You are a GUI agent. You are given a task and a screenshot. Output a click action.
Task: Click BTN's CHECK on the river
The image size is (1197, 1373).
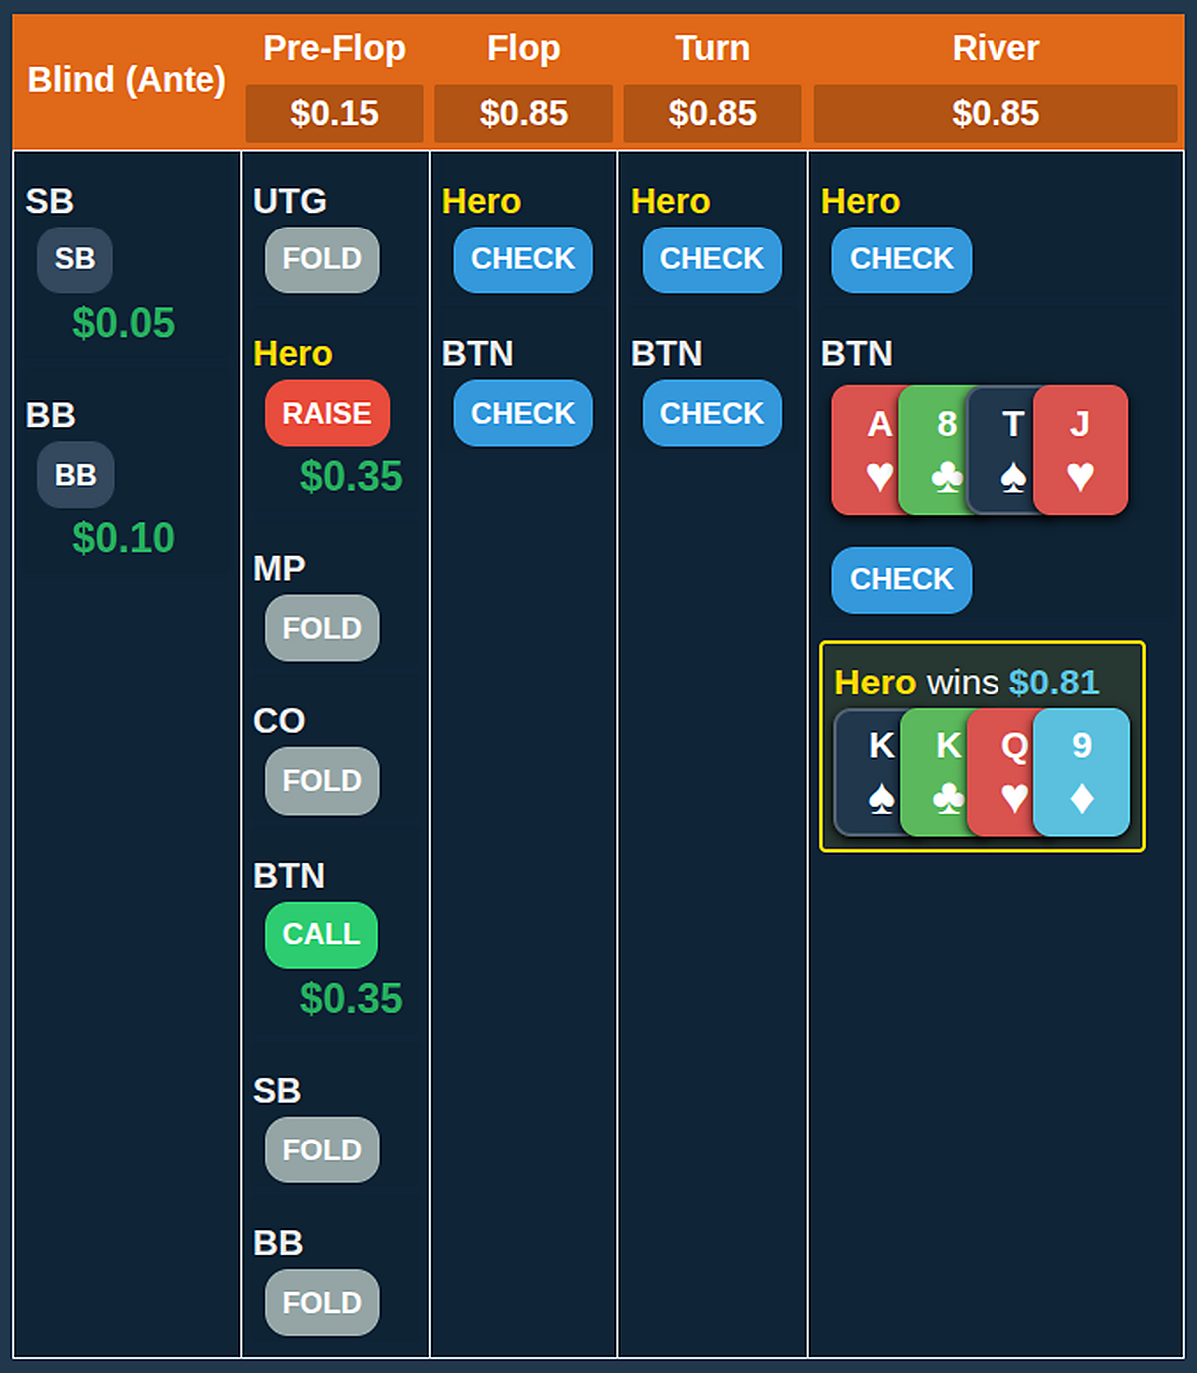click(x=902, y=580)
